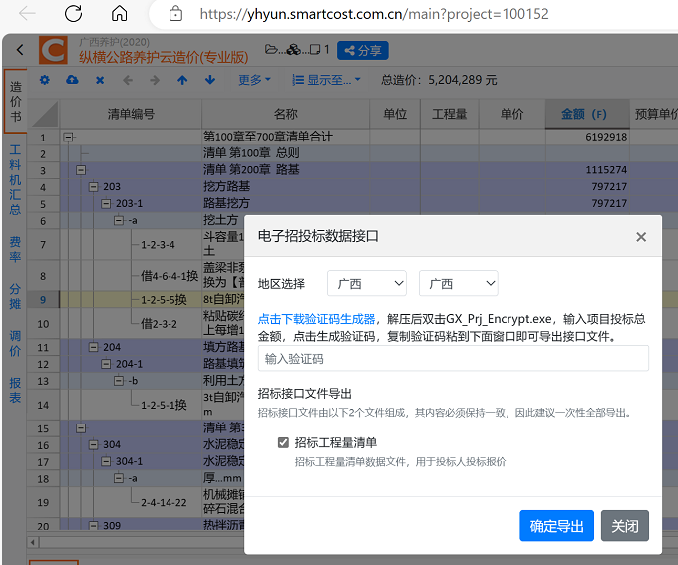This screenshot has height=565, width=678.
Task: Collapse the 304-1 tree node
Action: [106, 461]
